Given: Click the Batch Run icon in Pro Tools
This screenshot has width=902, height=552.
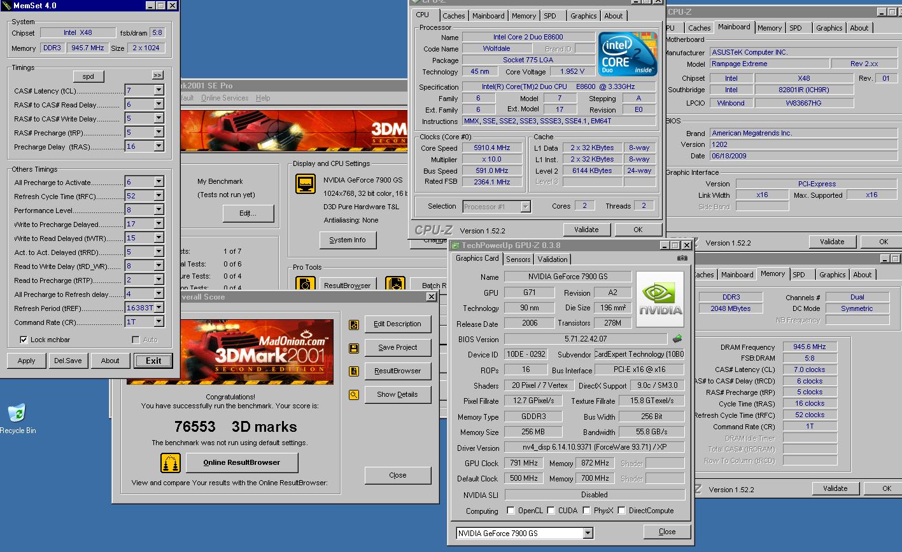Looking at the screenshot, I should coord(395,284).
